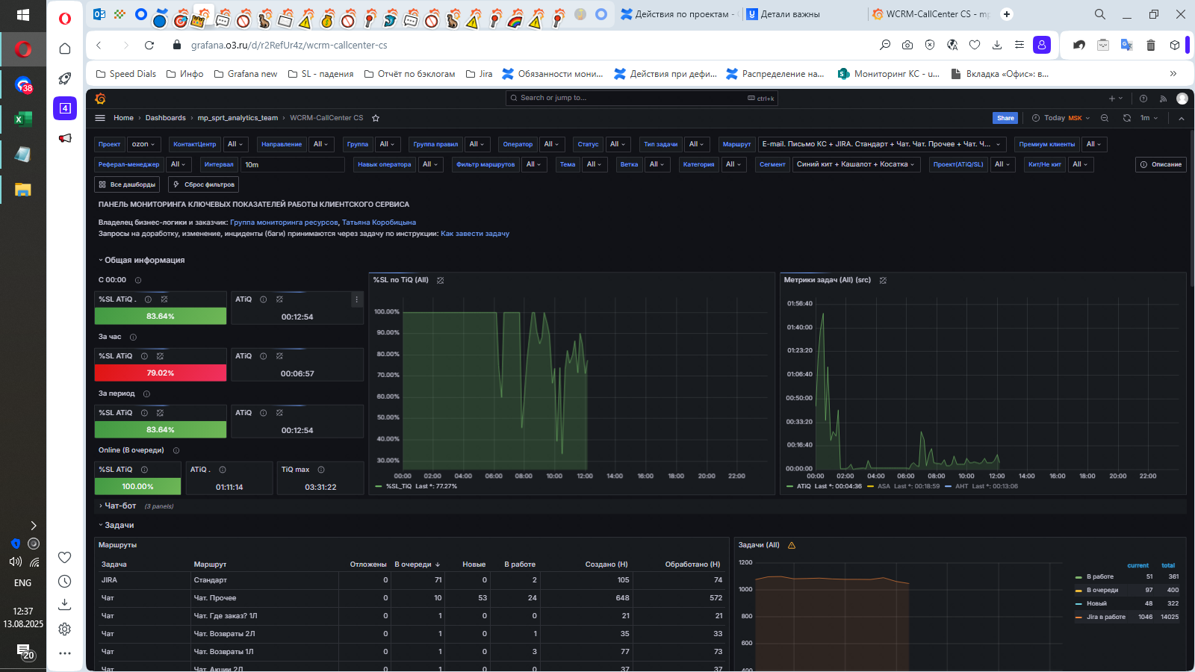Refresh the Grafana dashboard
Screen dimensions: 1195x672
click(x=1127, y=118)
